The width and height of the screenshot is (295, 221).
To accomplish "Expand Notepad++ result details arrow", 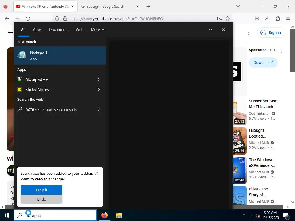I will click(x=99, y=79).
